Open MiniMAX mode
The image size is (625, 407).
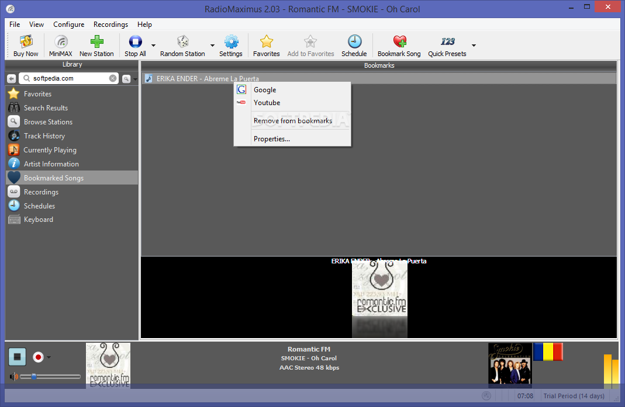coord(61,46)
